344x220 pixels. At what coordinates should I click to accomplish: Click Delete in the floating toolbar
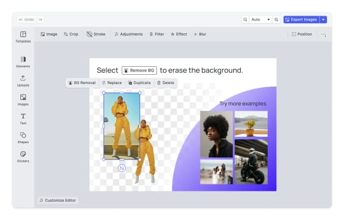(166, 83)
